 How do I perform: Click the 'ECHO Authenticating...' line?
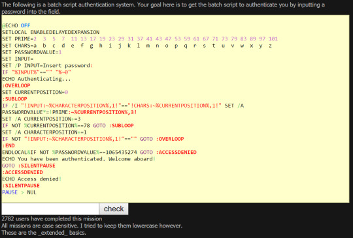pos(36,79)
